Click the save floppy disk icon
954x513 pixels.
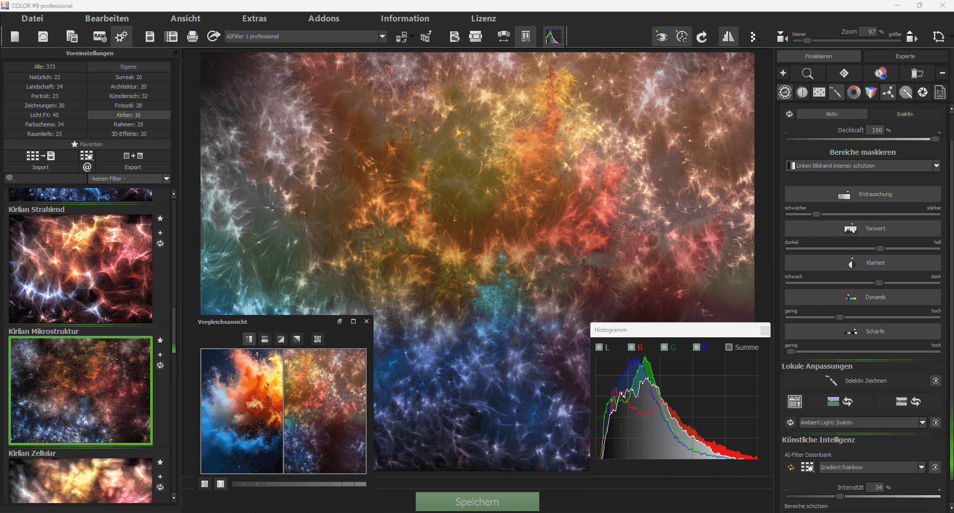[x=150, y=36]
